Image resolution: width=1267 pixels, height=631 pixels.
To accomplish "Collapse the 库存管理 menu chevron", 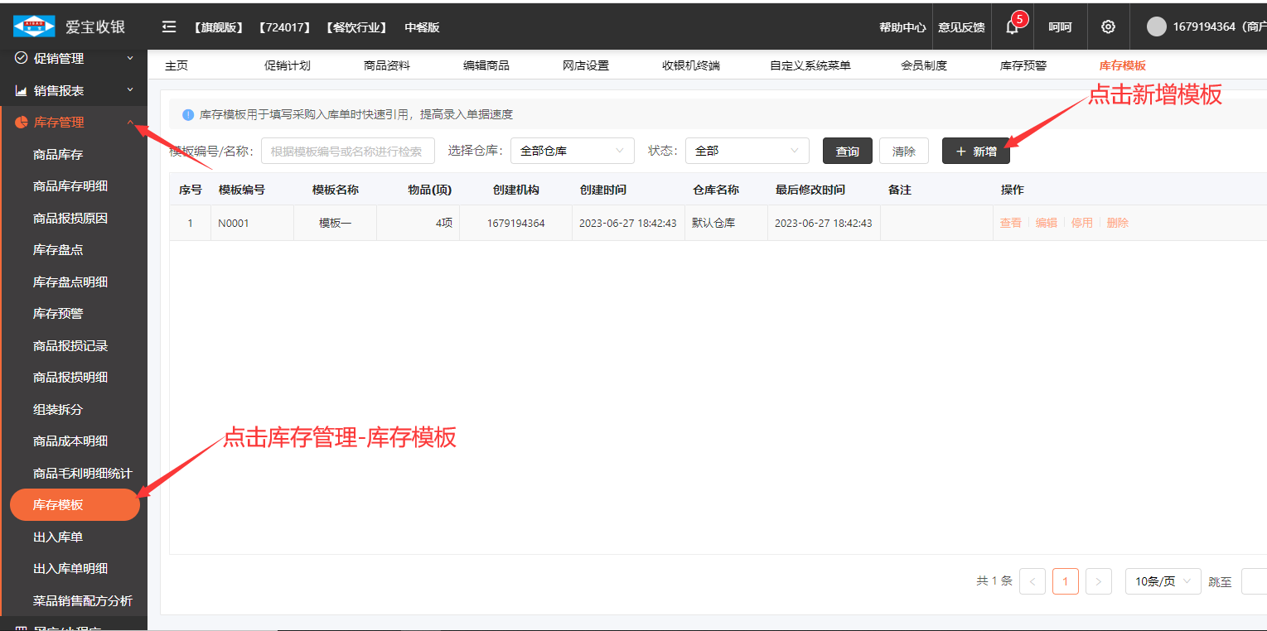I will click(130, 123).
